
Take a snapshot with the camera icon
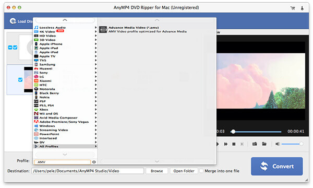[255, 144]
